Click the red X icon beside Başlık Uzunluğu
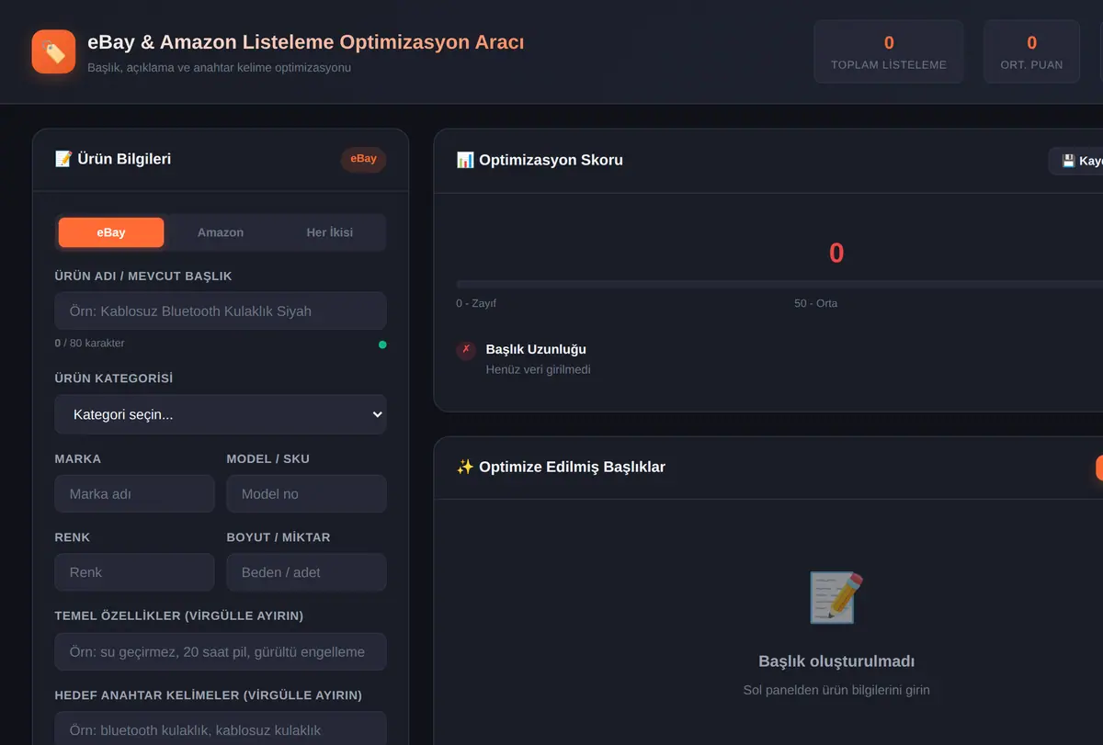This screenshot has height=745, width=1103. (466, 350)
